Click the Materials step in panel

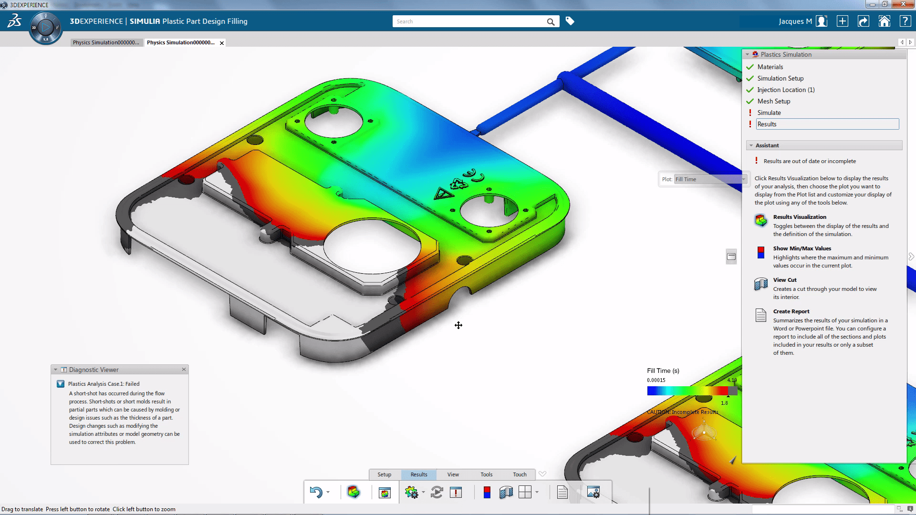click(x=770, y=66)
